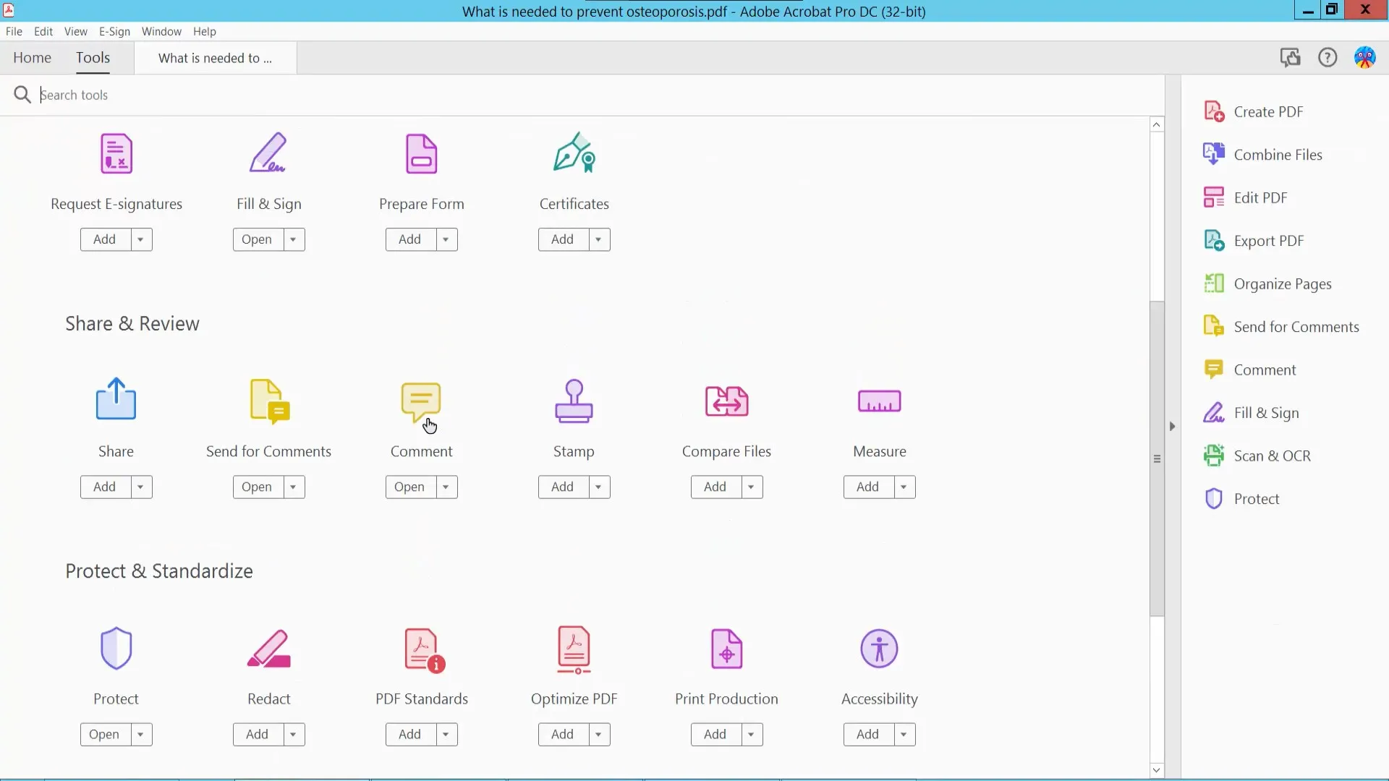Click the Tools tab
1389x781 pixels.
[93, 57]
